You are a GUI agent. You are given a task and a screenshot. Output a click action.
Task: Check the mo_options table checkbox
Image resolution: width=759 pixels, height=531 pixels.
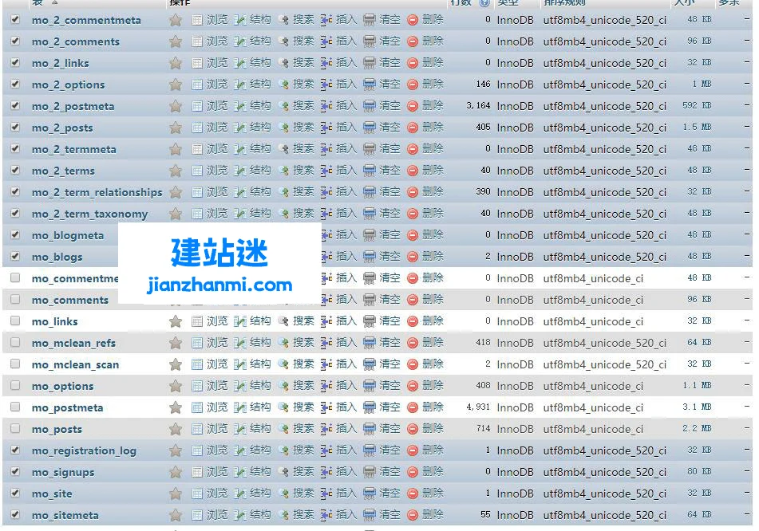coord(15,385)
